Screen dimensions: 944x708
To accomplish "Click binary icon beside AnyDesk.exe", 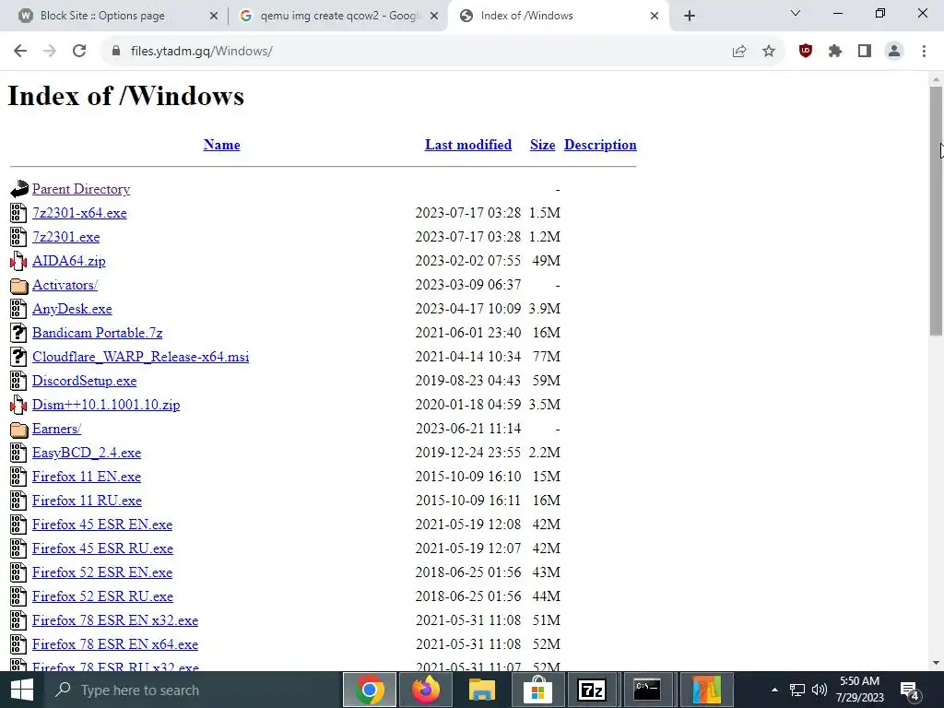I will (18, 309).
